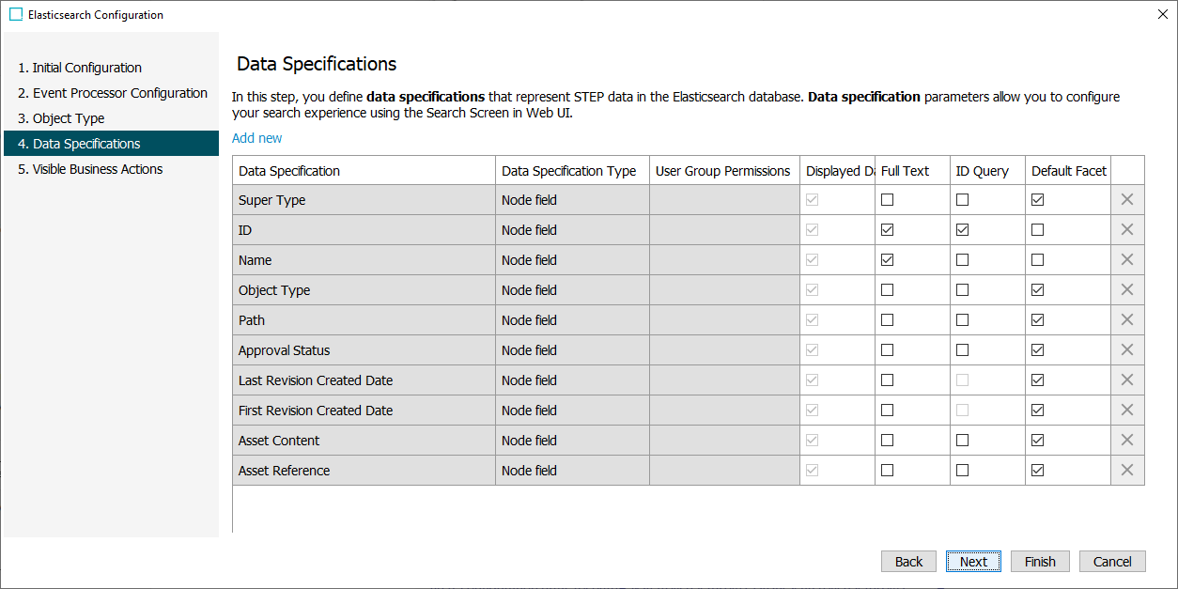1178x589 pixels.
Task: Check Default Facet for the ID row
Action: click(1037, 230)
